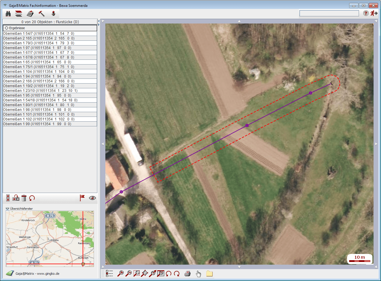Click the red flag marker icon
The width and height of the screenshot is (381, 281).
click(82, 198)
